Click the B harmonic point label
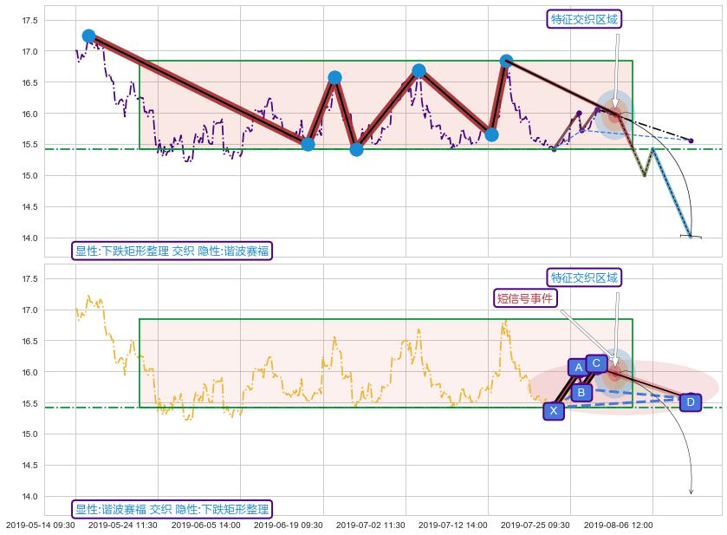 pos(581,393)
